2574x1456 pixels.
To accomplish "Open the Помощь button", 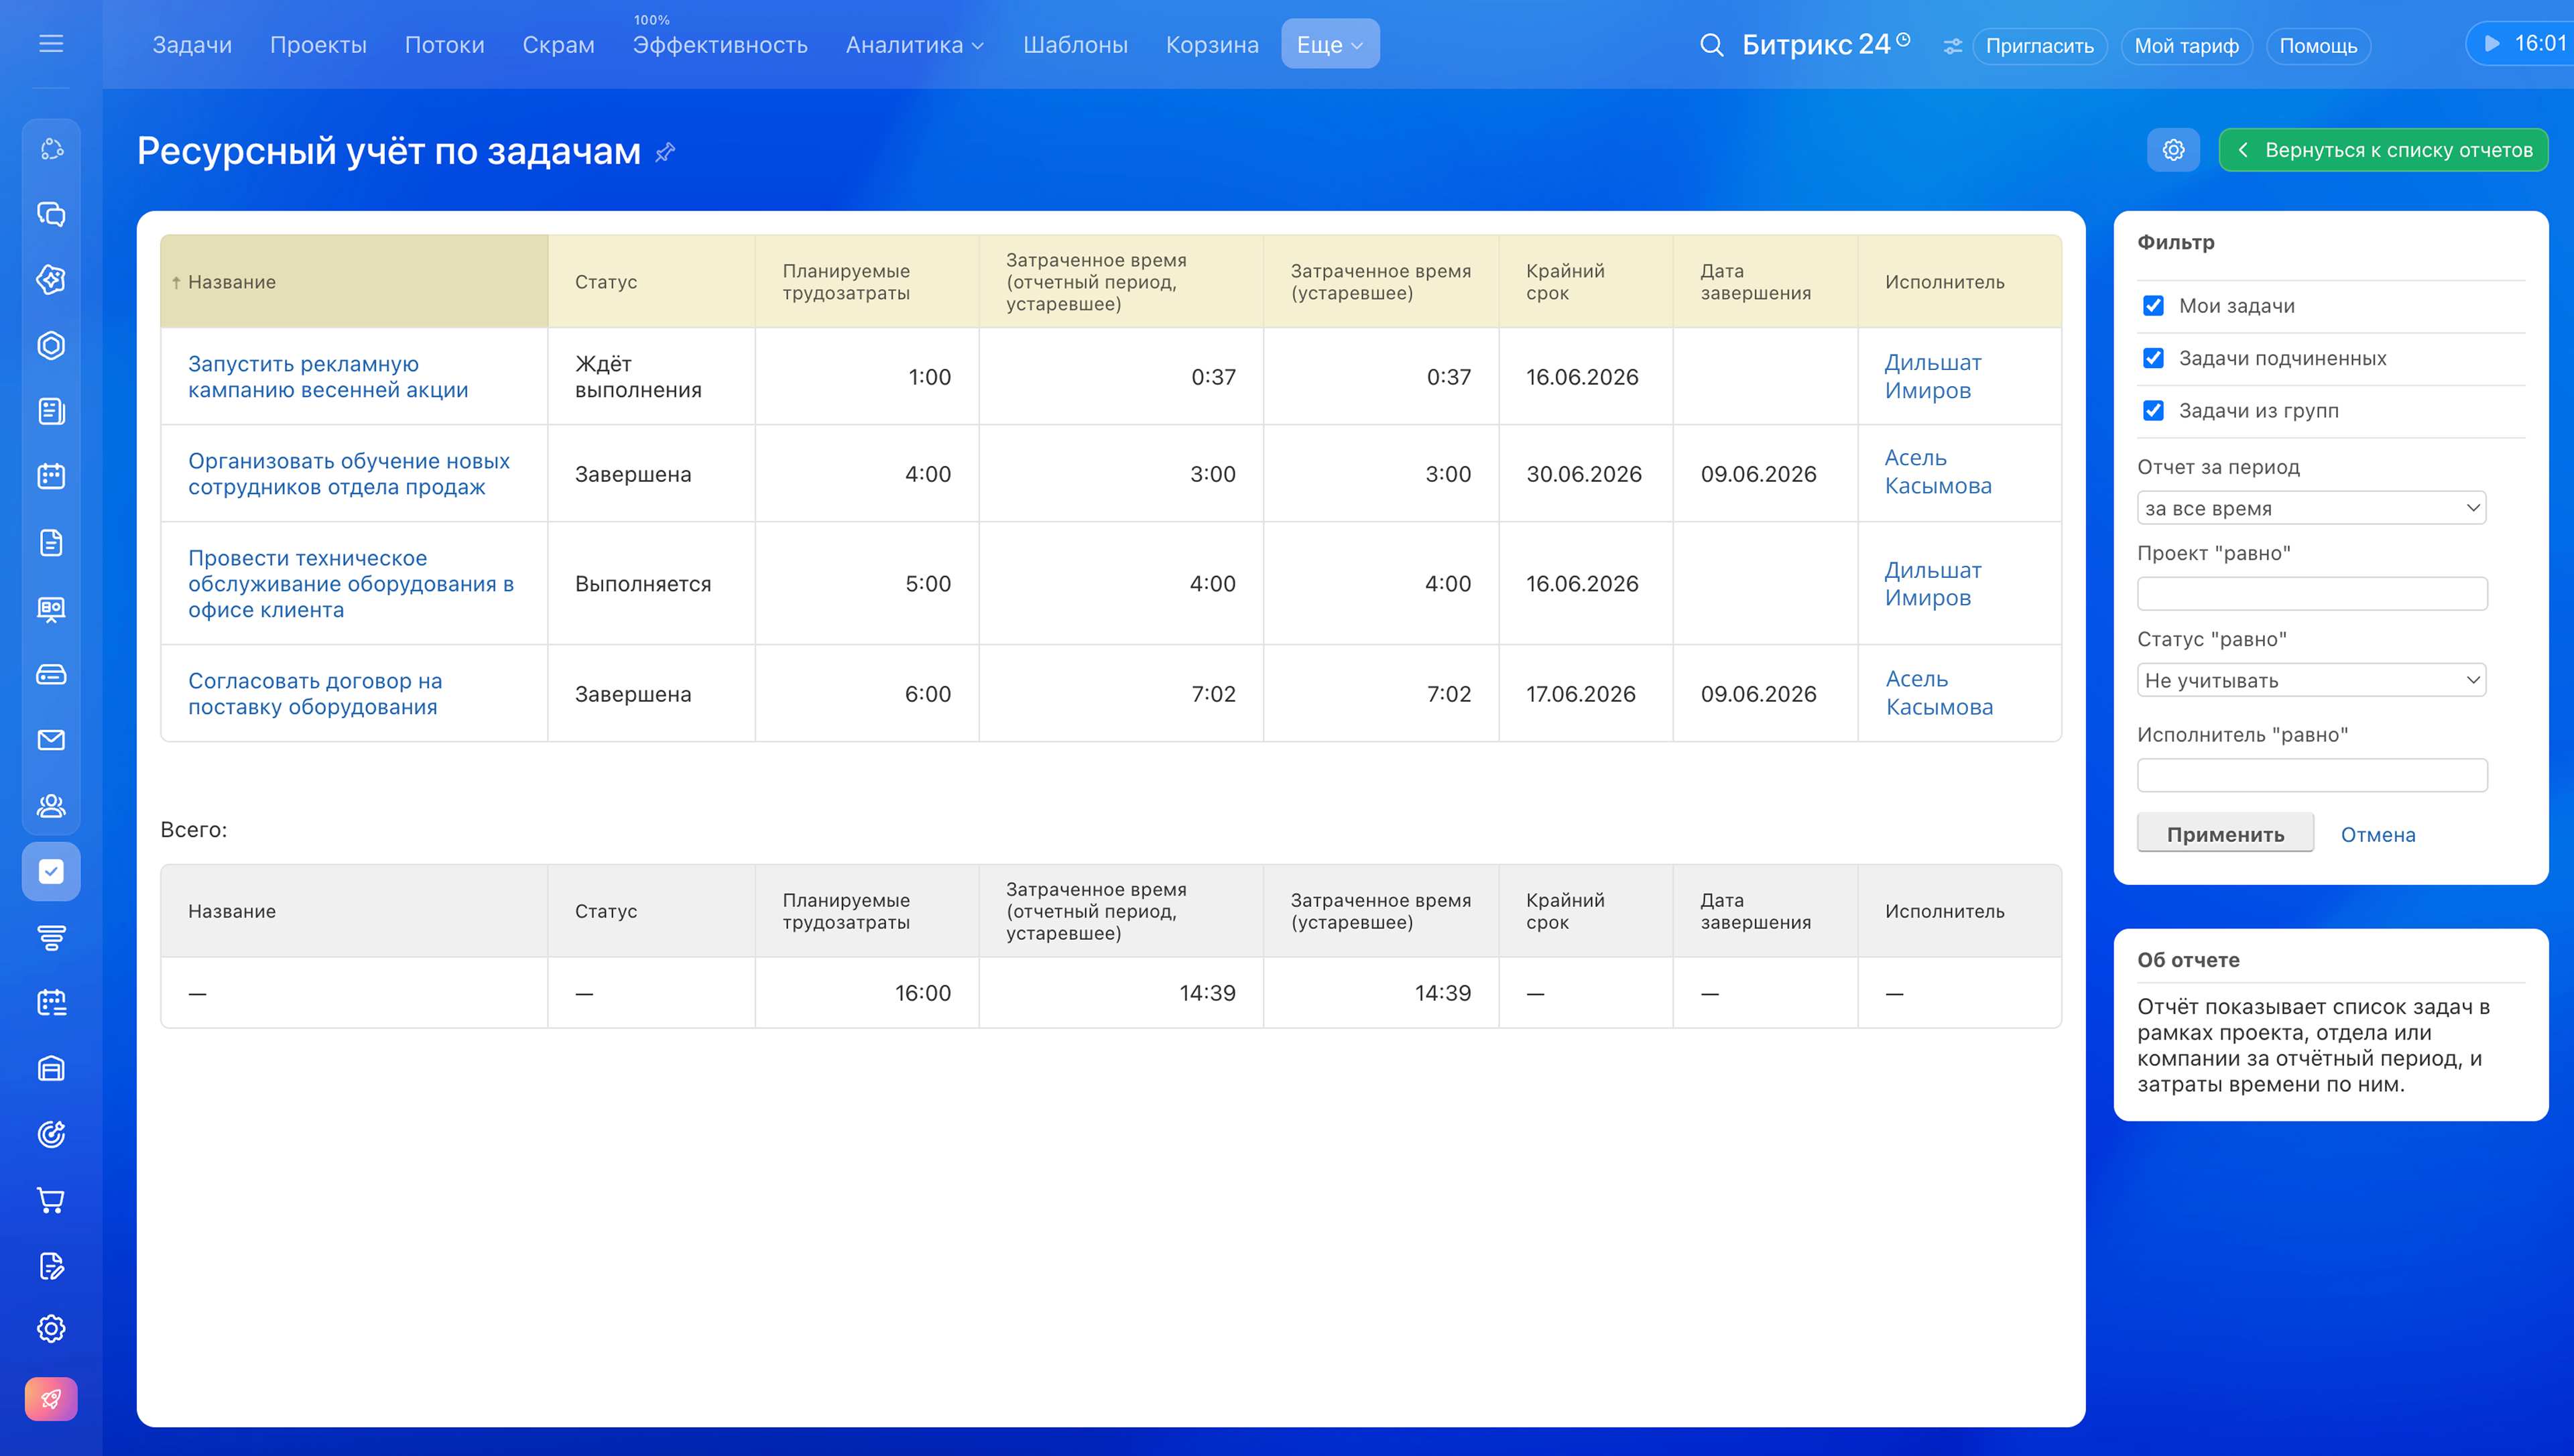I will [x=2318, y=46].
